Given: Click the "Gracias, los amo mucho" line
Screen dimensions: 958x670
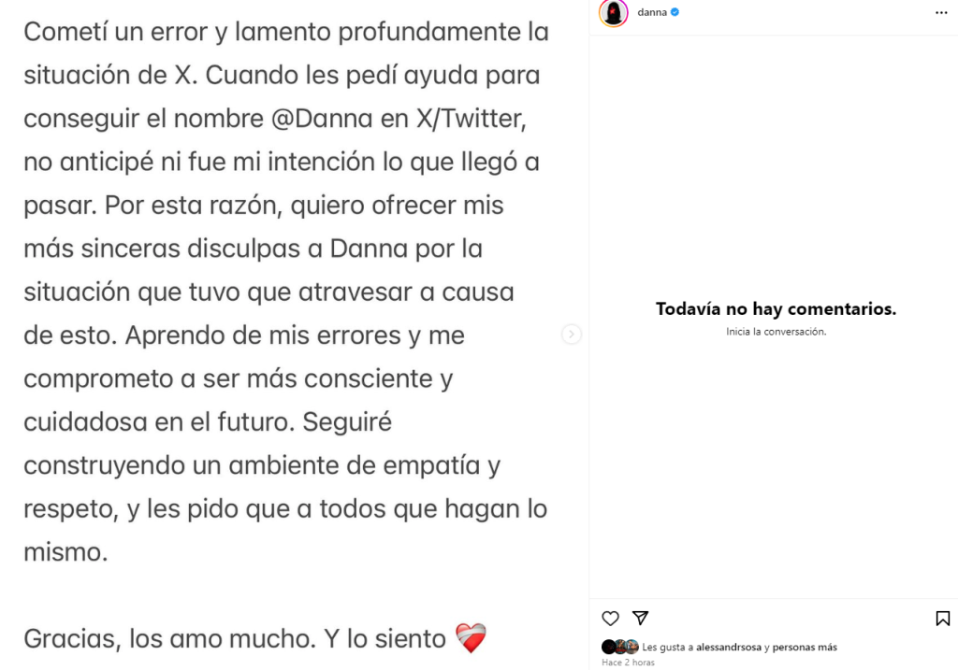Looking at the screenshot, I should (x=169, y=639).
